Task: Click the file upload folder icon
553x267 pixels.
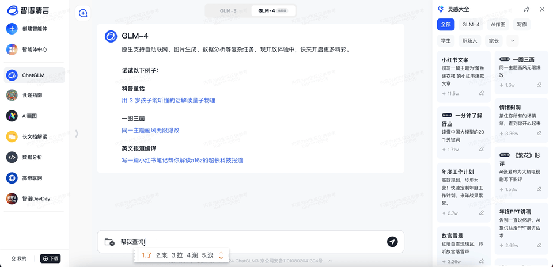Action: pos(109,242)
